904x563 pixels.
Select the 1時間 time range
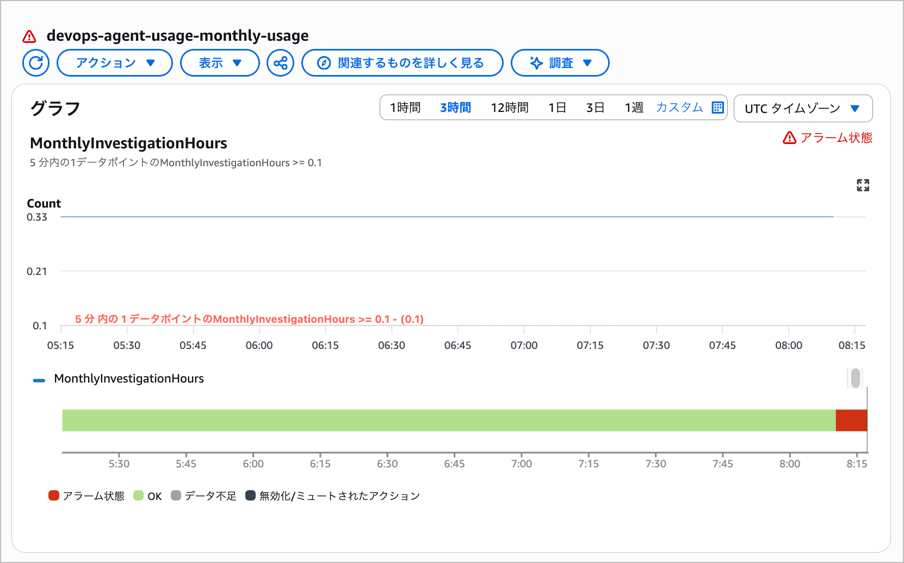click(405, 108)
